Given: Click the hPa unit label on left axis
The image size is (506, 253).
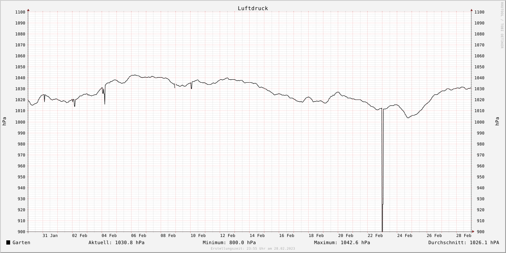Looking at the screenshot, I should tap(4, 121).
